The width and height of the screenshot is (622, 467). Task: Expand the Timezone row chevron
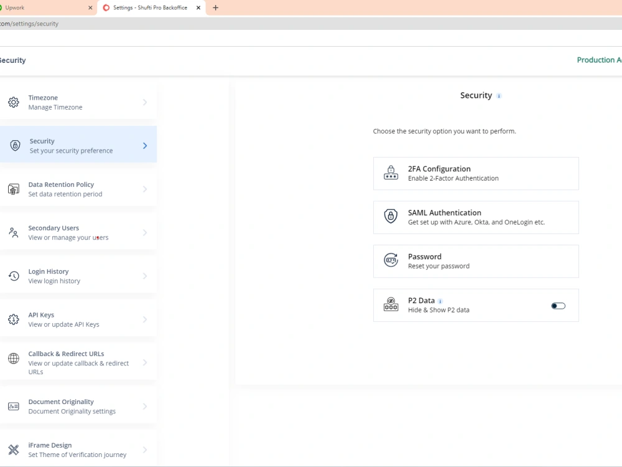coord(145,102)
